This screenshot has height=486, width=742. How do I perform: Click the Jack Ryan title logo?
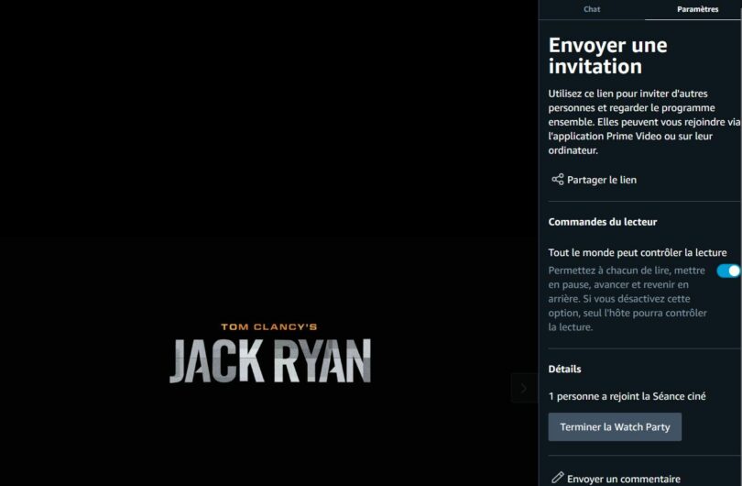point(270,360)
